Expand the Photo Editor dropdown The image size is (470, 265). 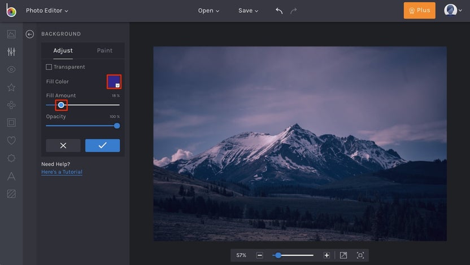[47, 11]
